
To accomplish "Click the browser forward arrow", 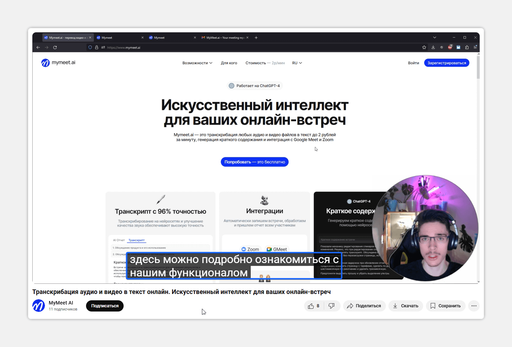I will pos(46,47).
